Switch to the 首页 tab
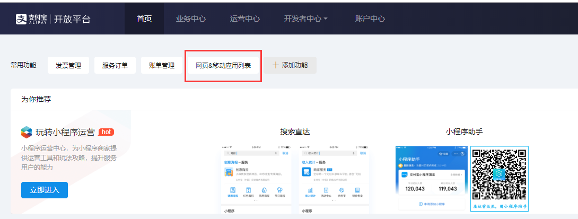 [x=144, y=19]
